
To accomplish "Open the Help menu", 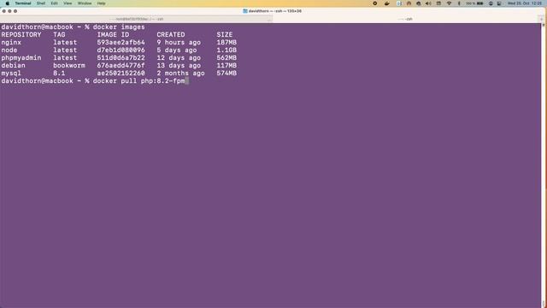I will [101, 3].
